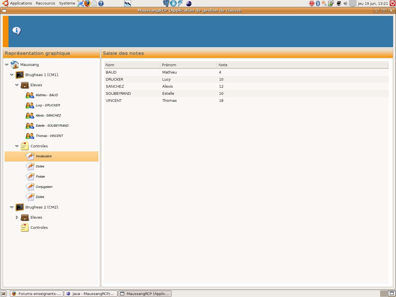Click the elephant launcher in the top panel
The width and height of the screenshot is (396, 297).
coord(166,3)
